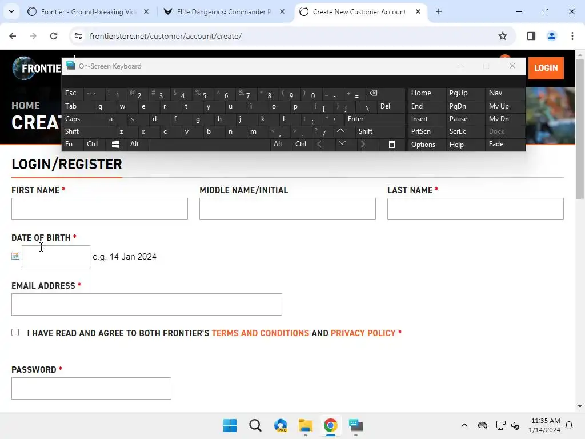
Task: Click the Frontier logo
Action: 37,69
